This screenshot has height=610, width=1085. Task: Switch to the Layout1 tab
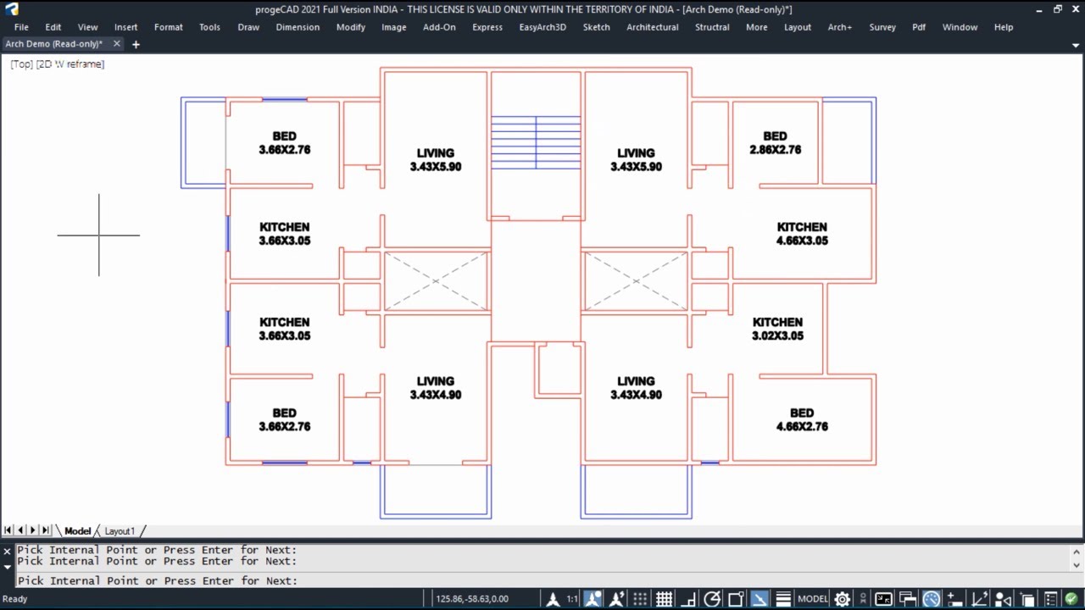tap(120, 531)
